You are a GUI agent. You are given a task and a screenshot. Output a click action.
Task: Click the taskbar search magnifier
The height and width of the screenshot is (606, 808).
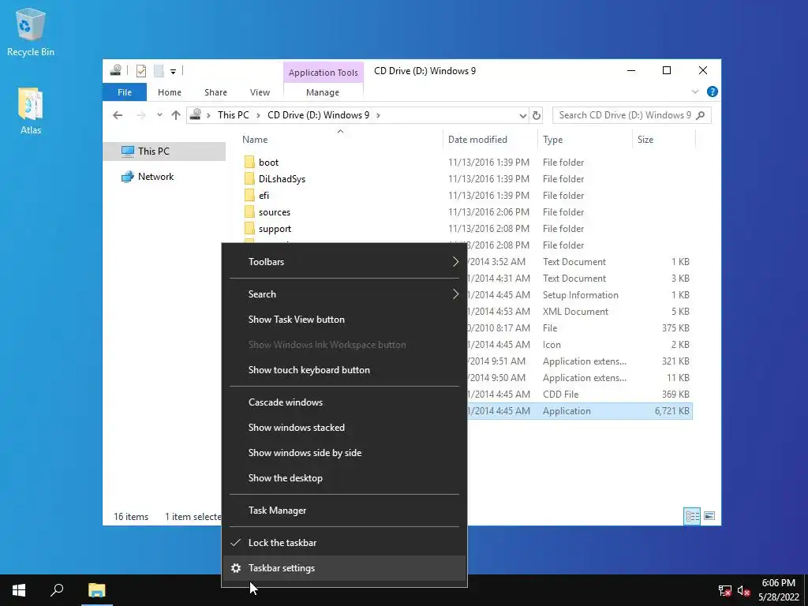pyautogui.click(x=57, y=590)
